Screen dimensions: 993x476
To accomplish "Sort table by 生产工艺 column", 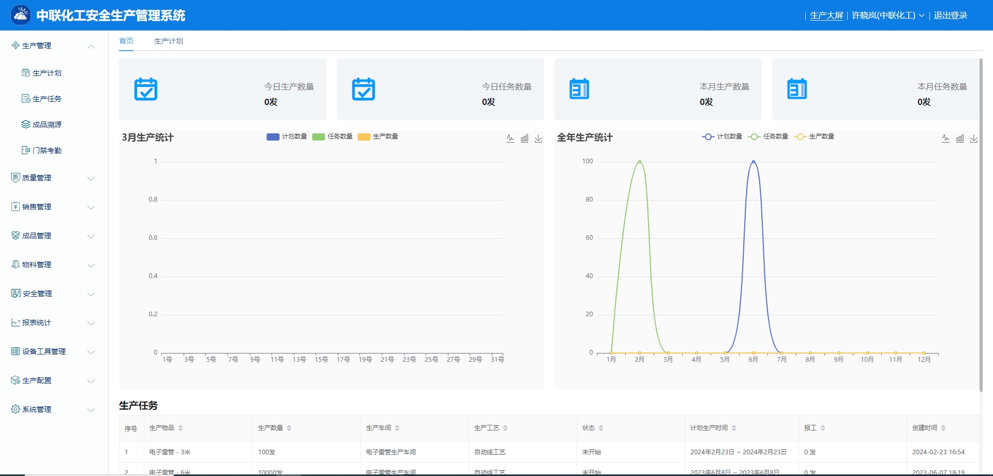I will (x=505, y=428).
